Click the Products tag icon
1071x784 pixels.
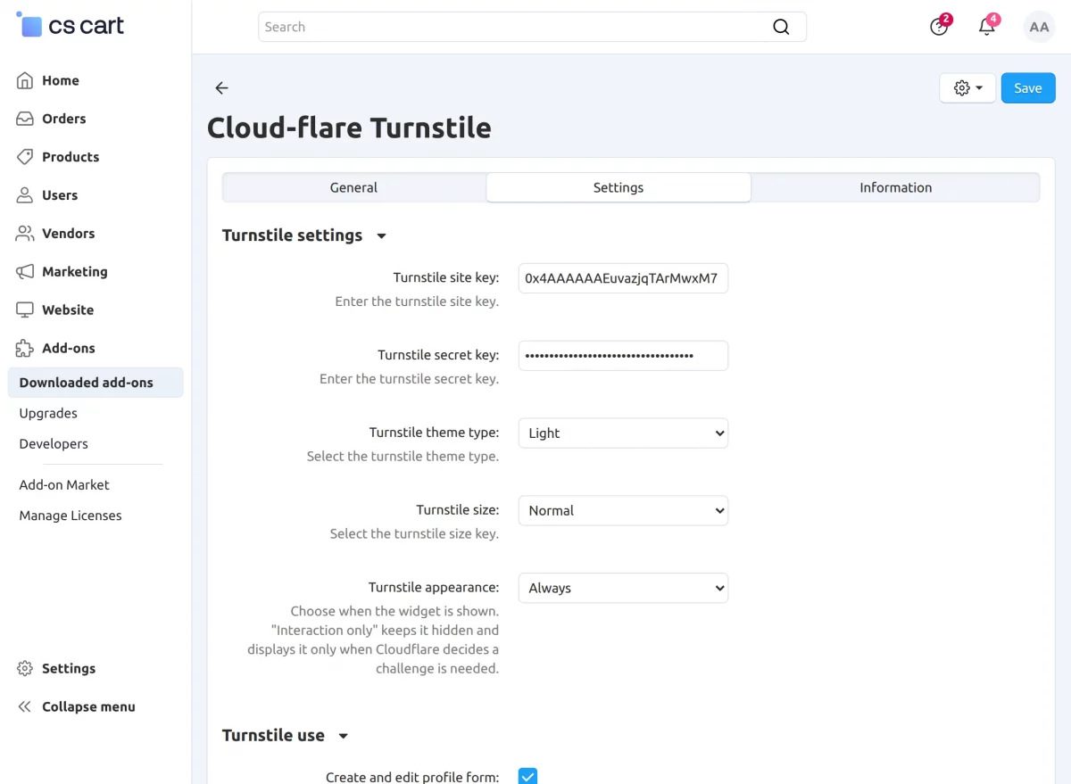[25, 157]
